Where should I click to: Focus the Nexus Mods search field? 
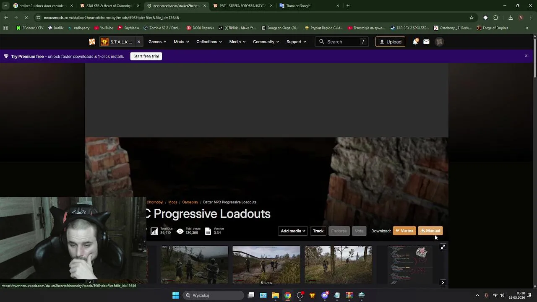click(342, 42)
